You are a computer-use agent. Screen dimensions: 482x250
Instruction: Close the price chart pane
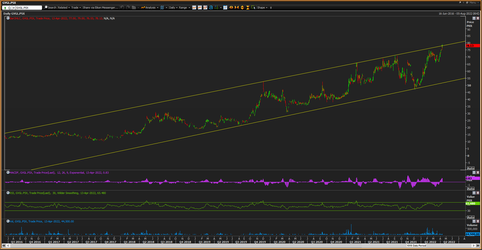click(478, 18)
